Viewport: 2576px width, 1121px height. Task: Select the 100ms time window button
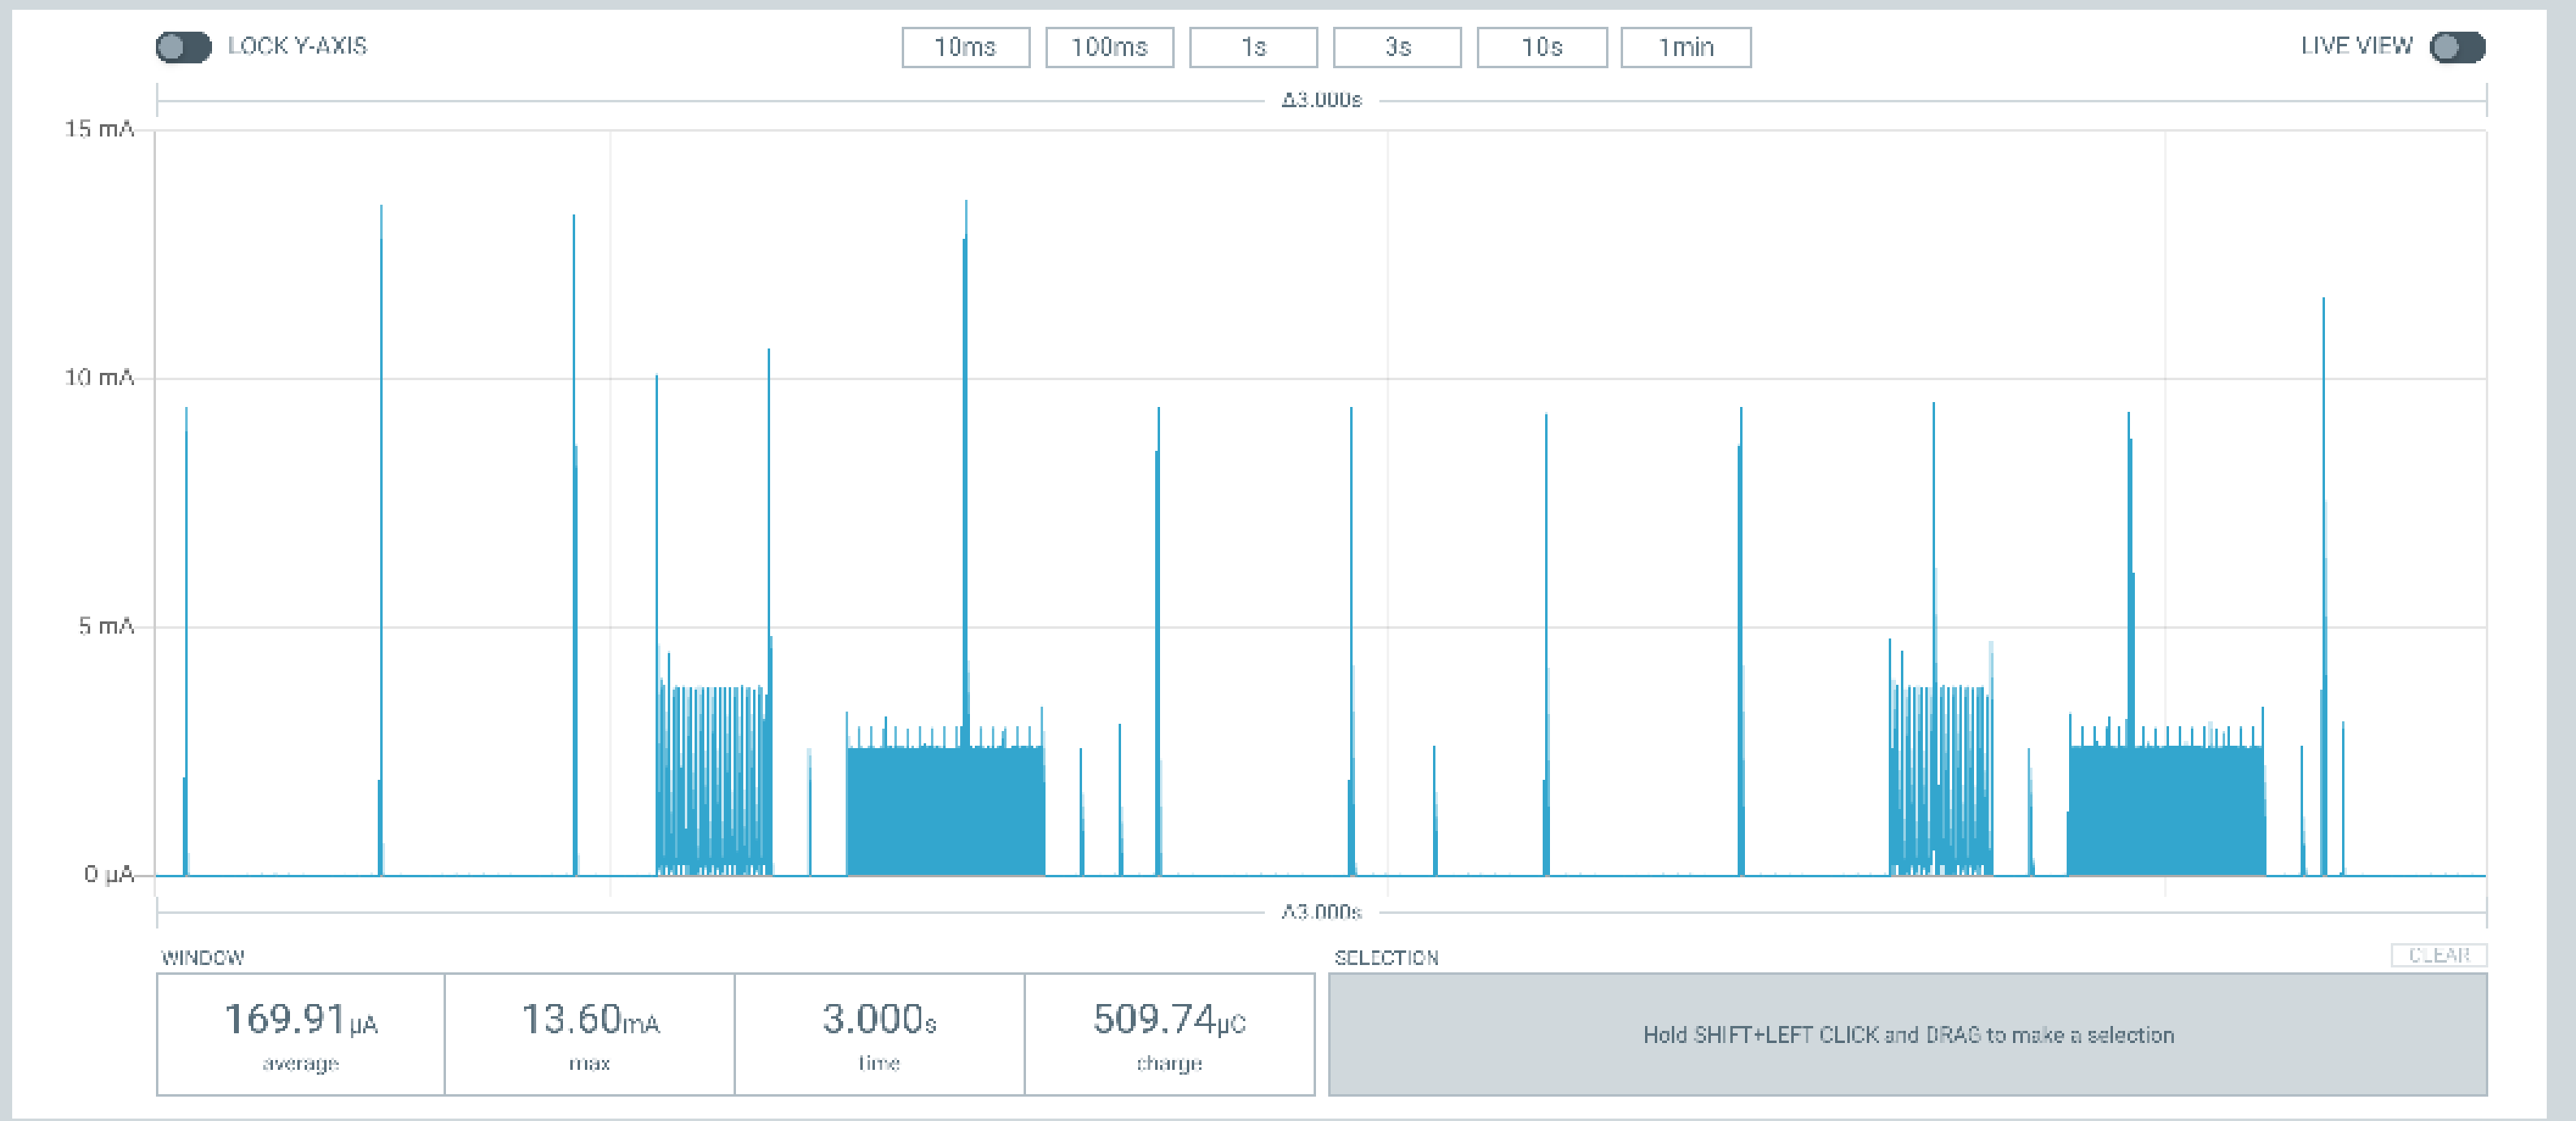click(1109, 47)
